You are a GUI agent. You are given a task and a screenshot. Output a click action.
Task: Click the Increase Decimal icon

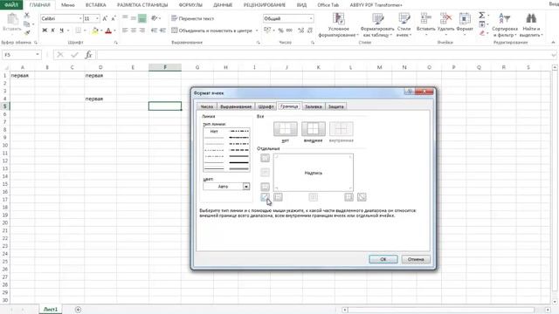(300, 31)
